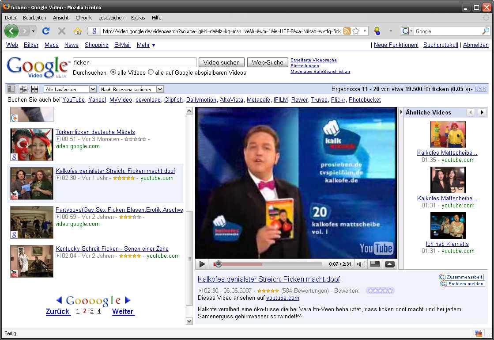Show previous similar videos arrow

[471, 112]
